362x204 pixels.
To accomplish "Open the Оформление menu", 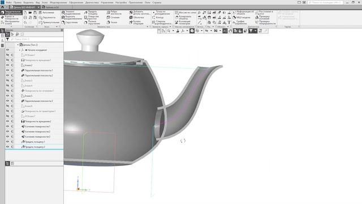I will pos(76,2).
